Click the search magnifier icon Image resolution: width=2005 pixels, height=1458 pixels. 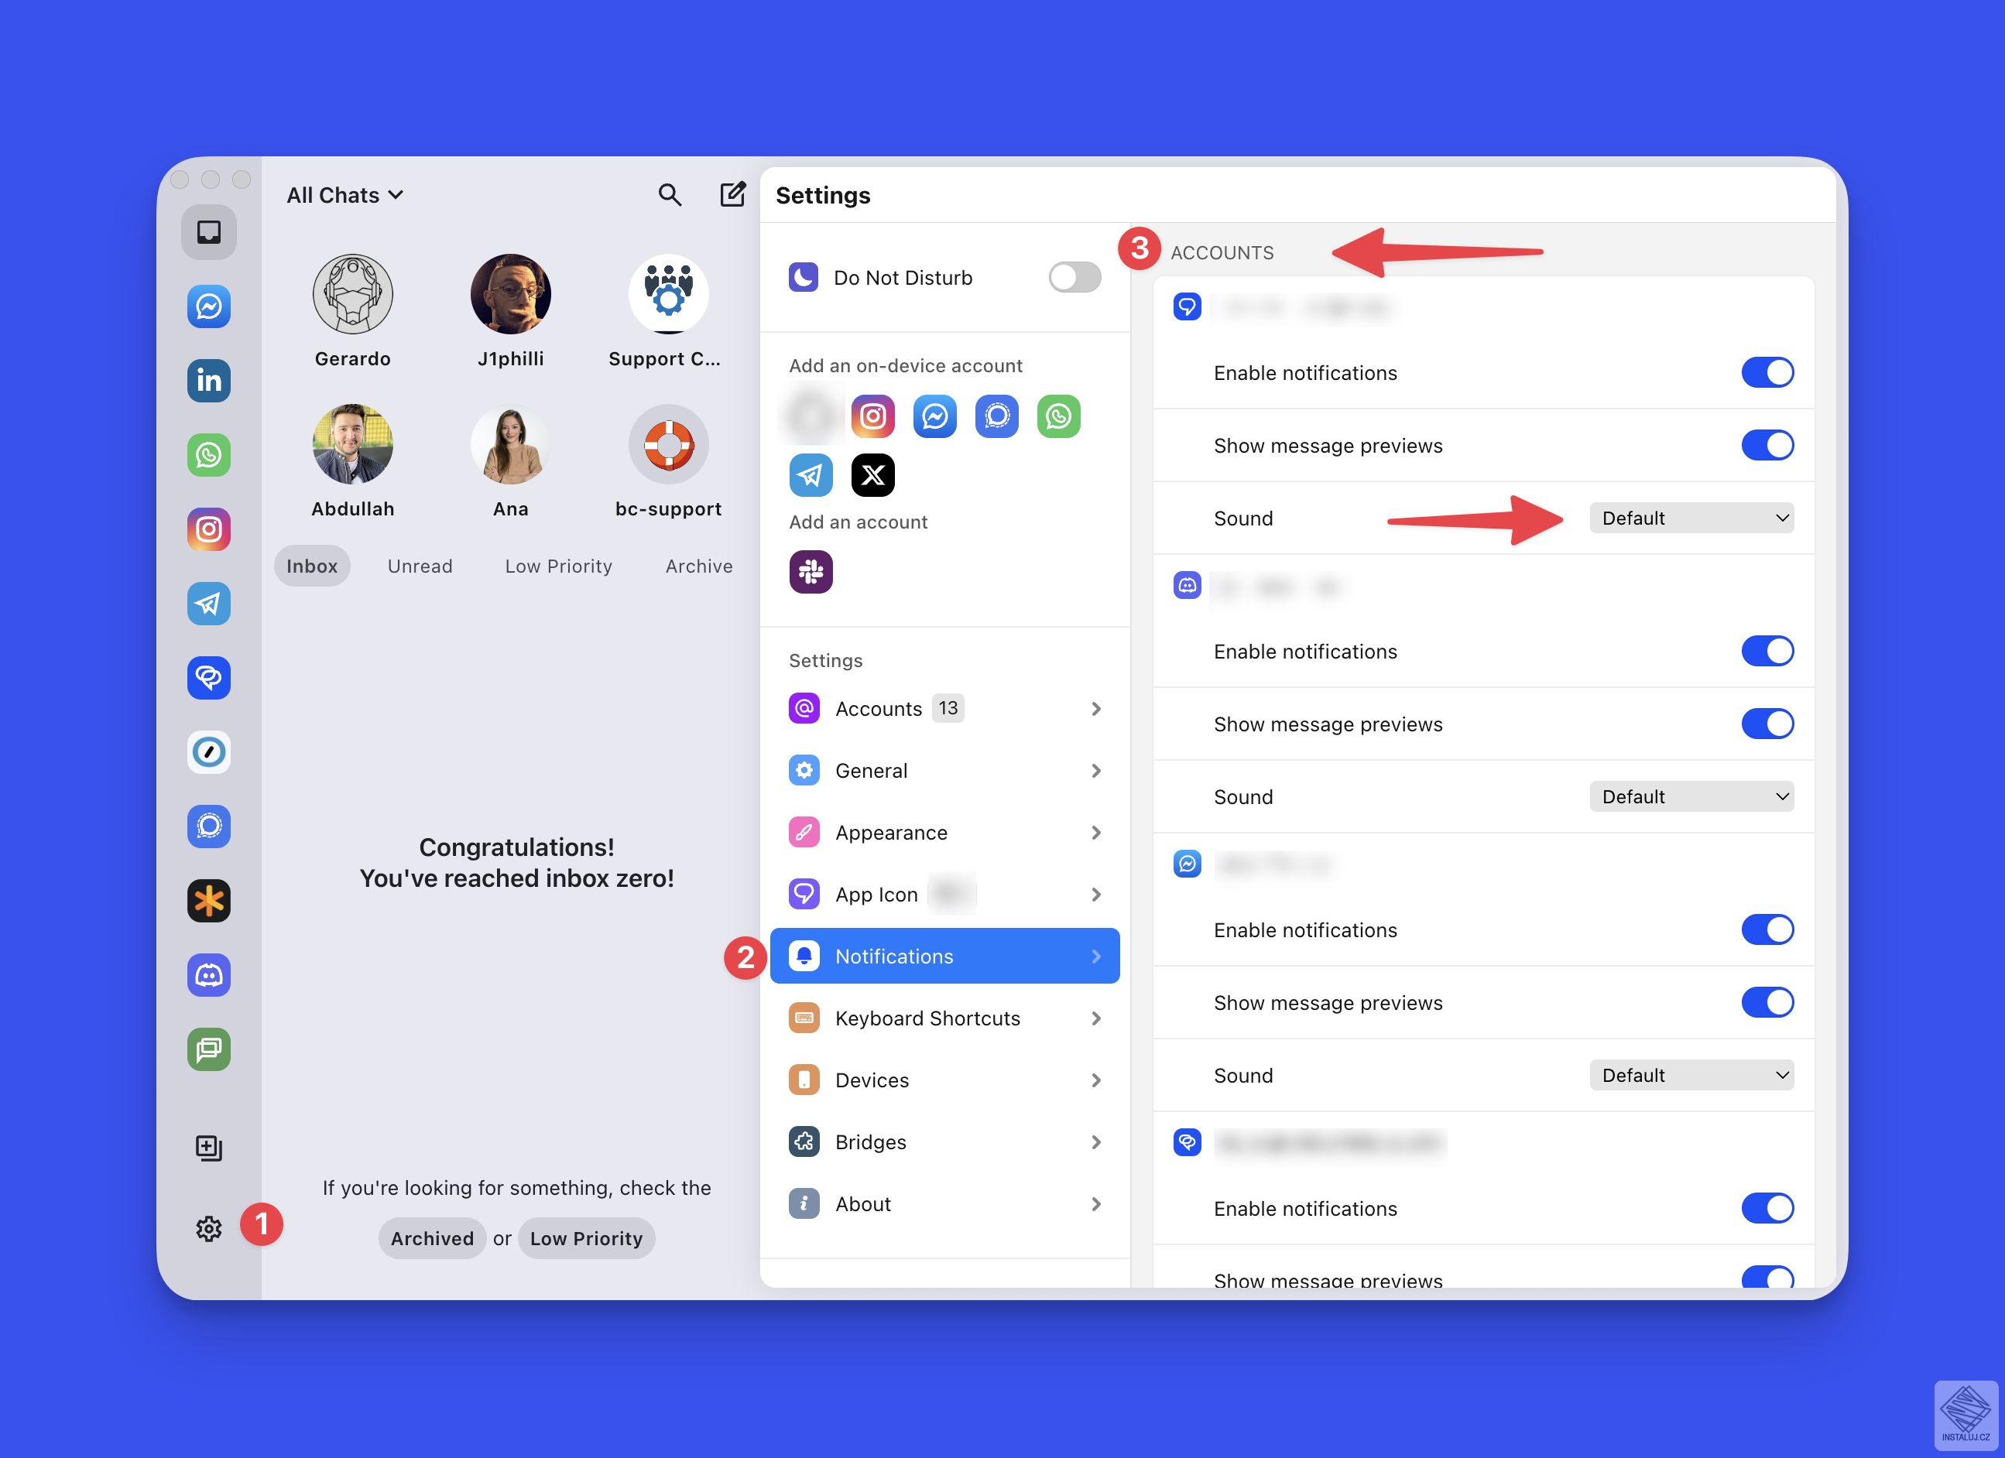669,194
